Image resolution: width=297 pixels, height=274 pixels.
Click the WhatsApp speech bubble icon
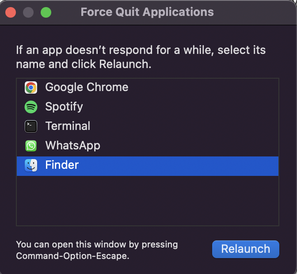[x=31, y=146]
